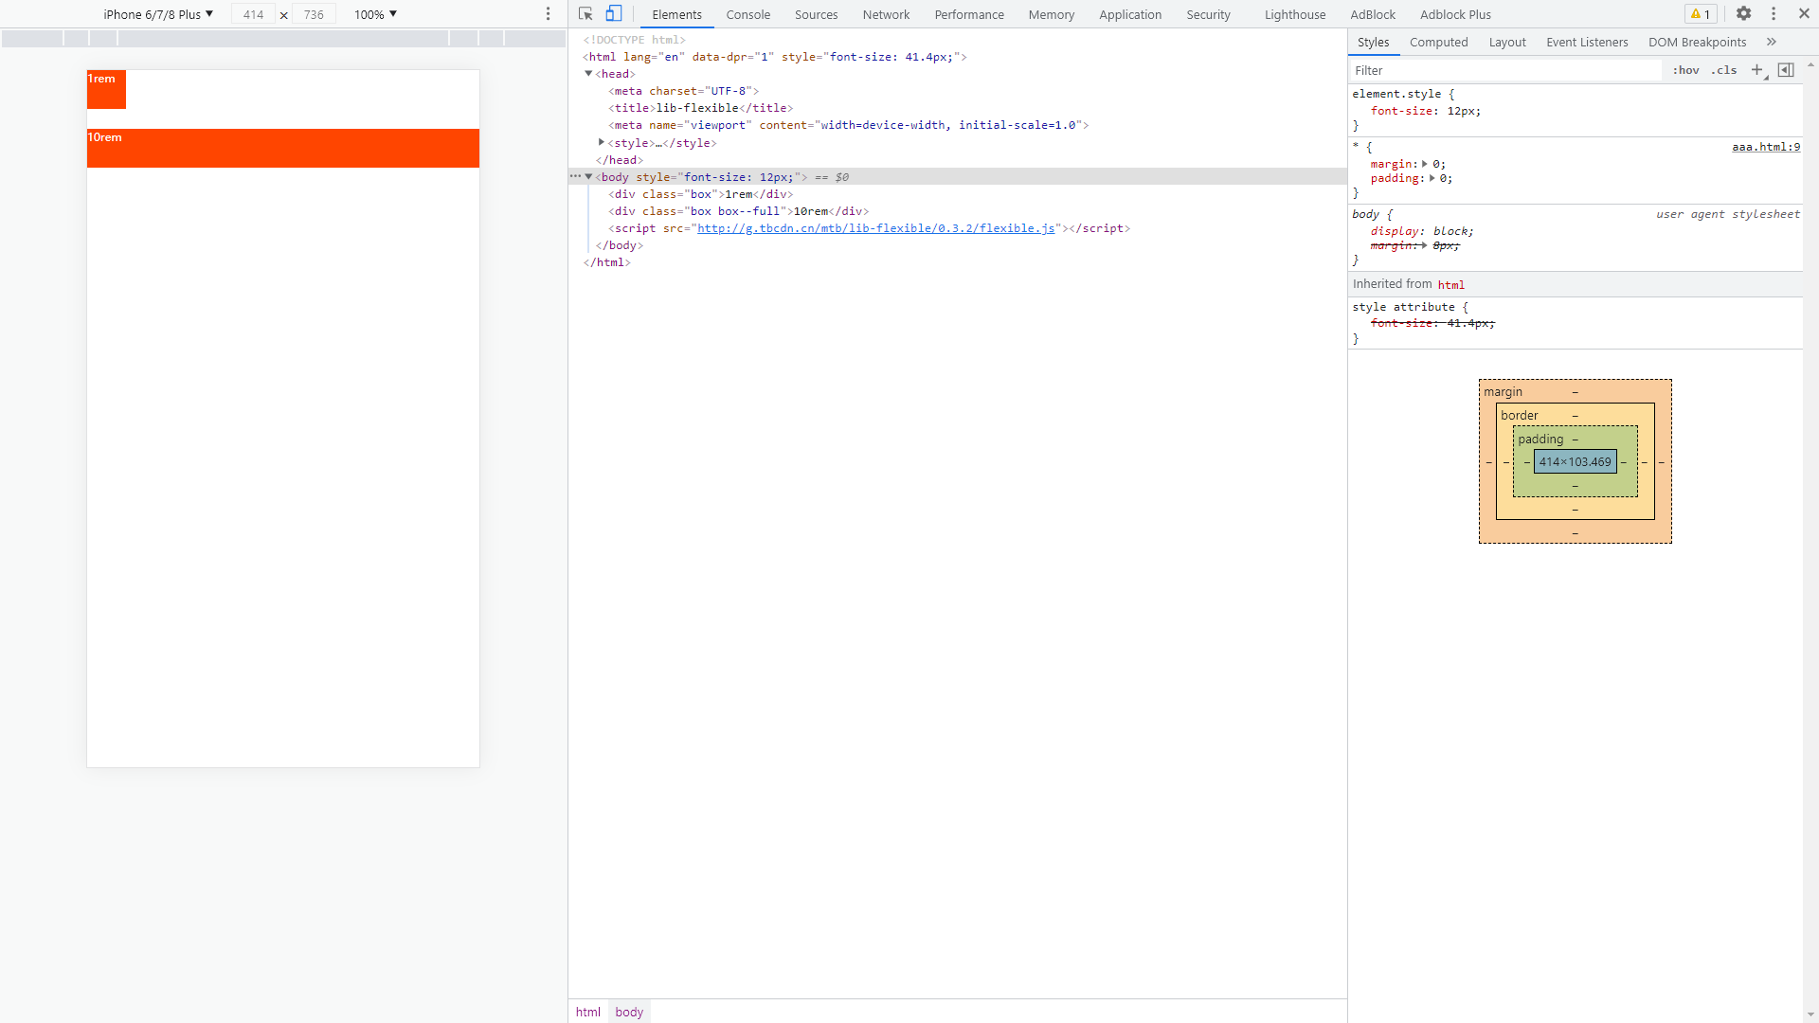Expand the style element node
The image size is (1819, 1023).
click(x=602, y=142)
